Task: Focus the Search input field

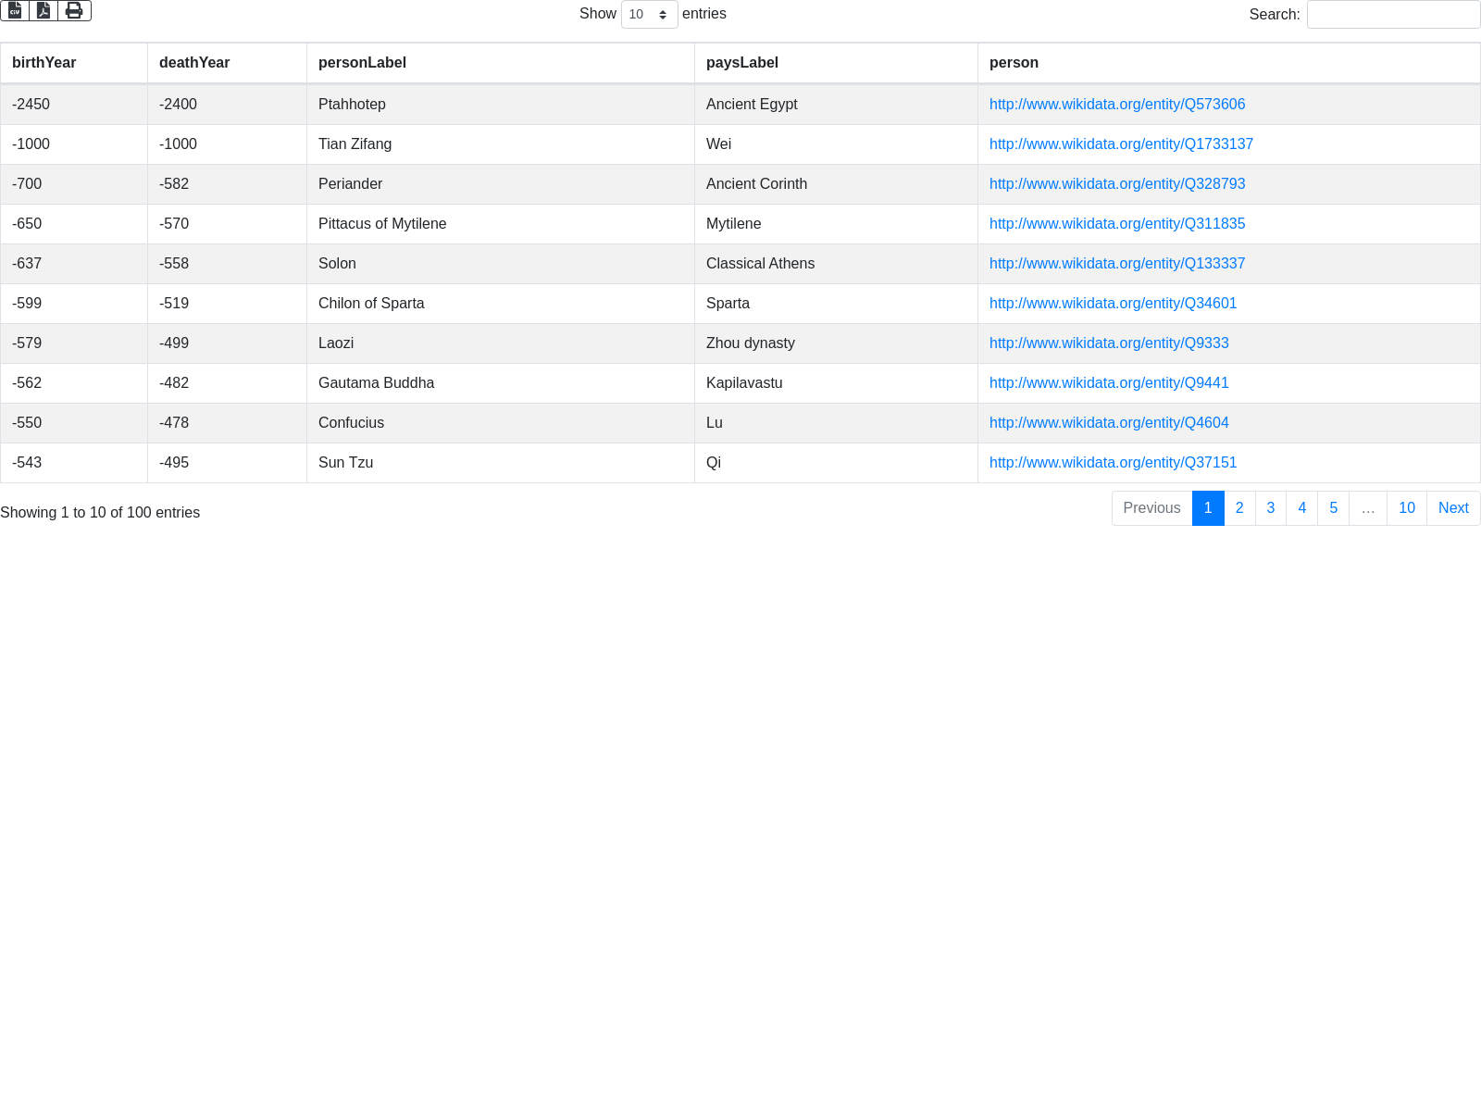Action: 1393,15
